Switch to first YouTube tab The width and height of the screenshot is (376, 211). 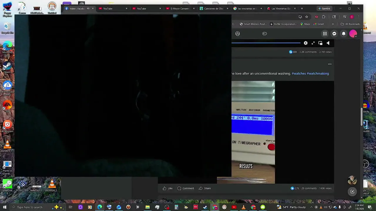pyautogui.click(x=113, y=8)
